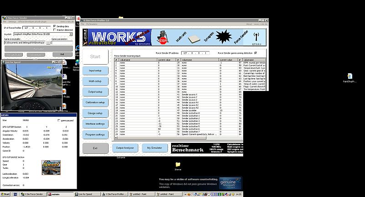Click the X-Sim WORKS simulator logo

117,37
